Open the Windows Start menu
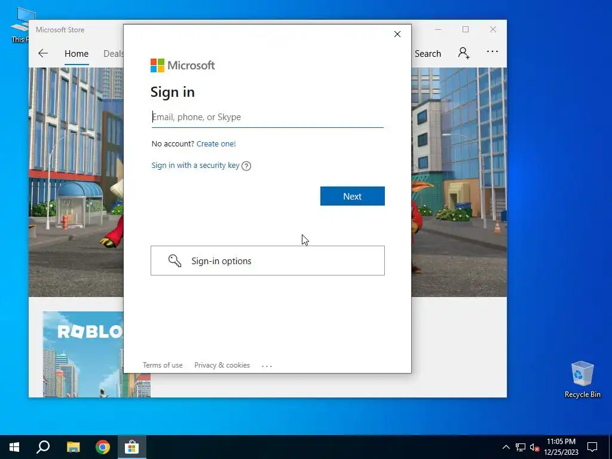The image size is (612, 459). [14, 447]
